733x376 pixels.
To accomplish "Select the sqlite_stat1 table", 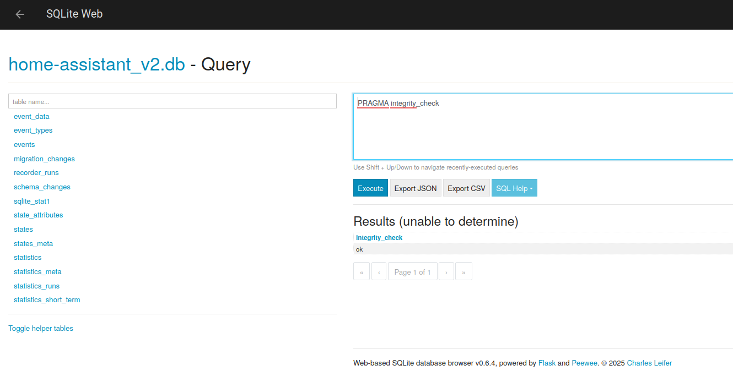I will 31,201.
